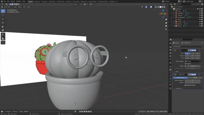Switch to the Layout workspace tab

point(31,2)
